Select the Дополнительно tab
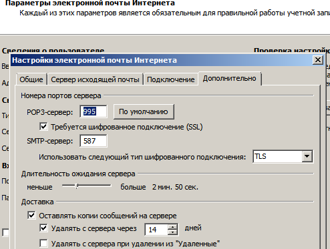The width and height of the screenshot is (330, 249). click(230, 79)
